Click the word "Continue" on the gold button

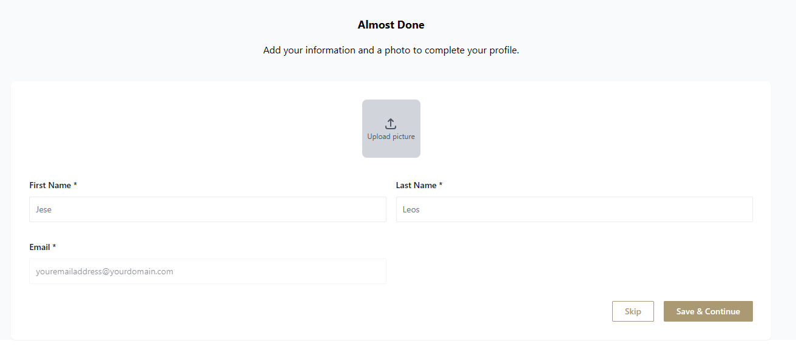coord(722,311)
